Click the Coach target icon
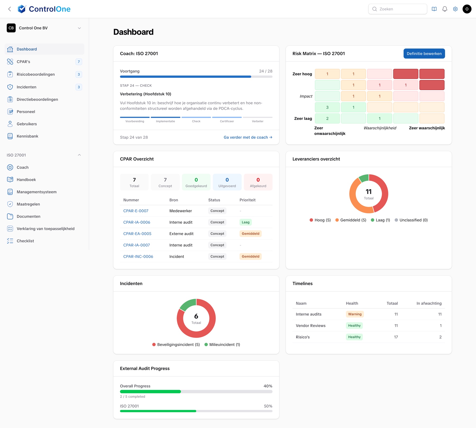Viewport: 476px width, 428px height. [10, 168]
